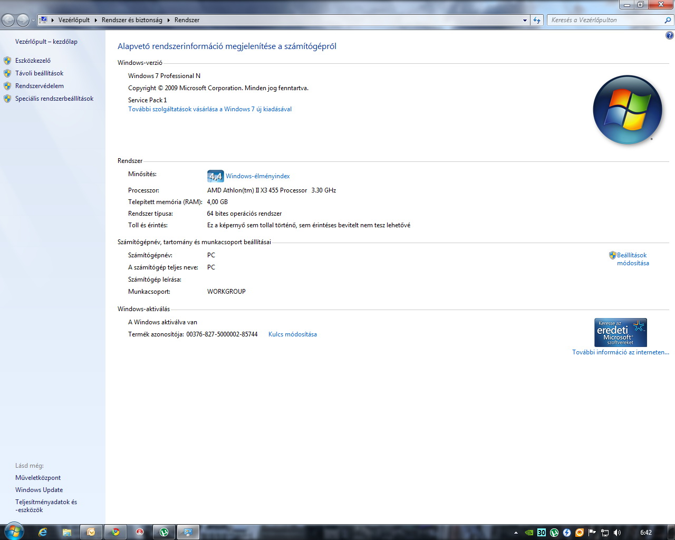
Task: Click the Windows 7 Professional N text
Action: (164, 76)
